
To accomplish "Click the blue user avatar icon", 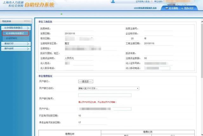I will click(x=113, y=1).
